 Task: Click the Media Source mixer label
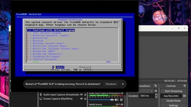(95, 104)
